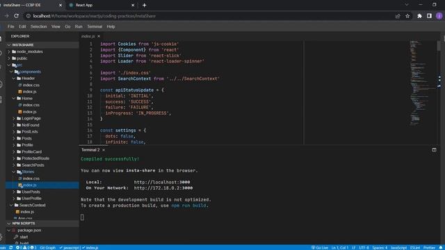Image resolution: width=445 pixels, height=250 pixels.
Task: Click Go Live in the status bar
Action: point(320,248)
